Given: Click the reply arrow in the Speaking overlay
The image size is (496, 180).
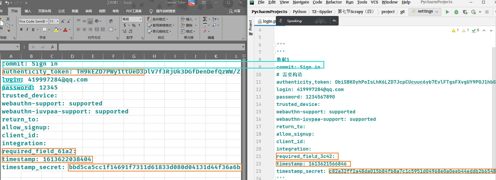Looking at the screenshot, I should 334,21.
